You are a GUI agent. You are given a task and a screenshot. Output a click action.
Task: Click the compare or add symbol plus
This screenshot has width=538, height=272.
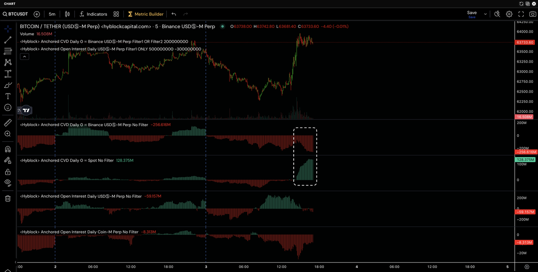pos(36,14)
